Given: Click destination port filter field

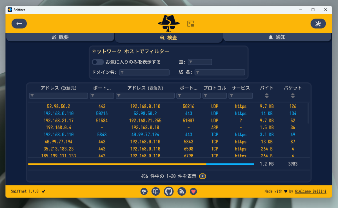Looking at the screenshot, I should coord(189,96).
